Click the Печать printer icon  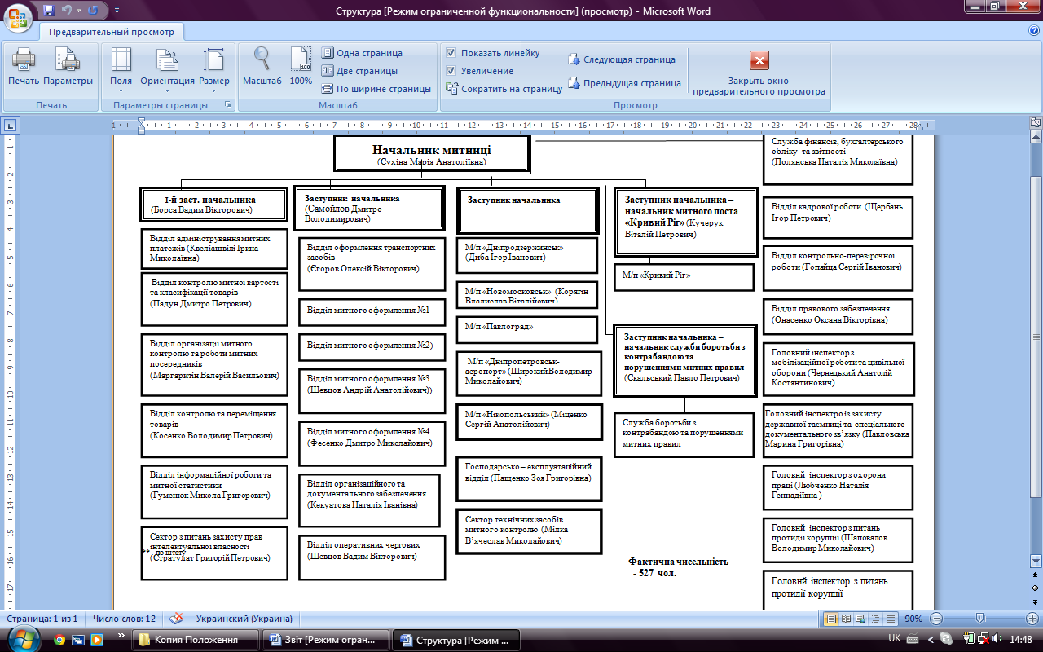click(x=24, y=67)
